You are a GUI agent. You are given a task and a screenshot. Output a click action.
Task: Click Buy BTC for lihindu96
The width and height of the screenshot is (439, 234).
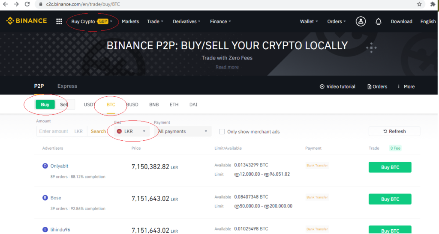[x=390, y=230]
